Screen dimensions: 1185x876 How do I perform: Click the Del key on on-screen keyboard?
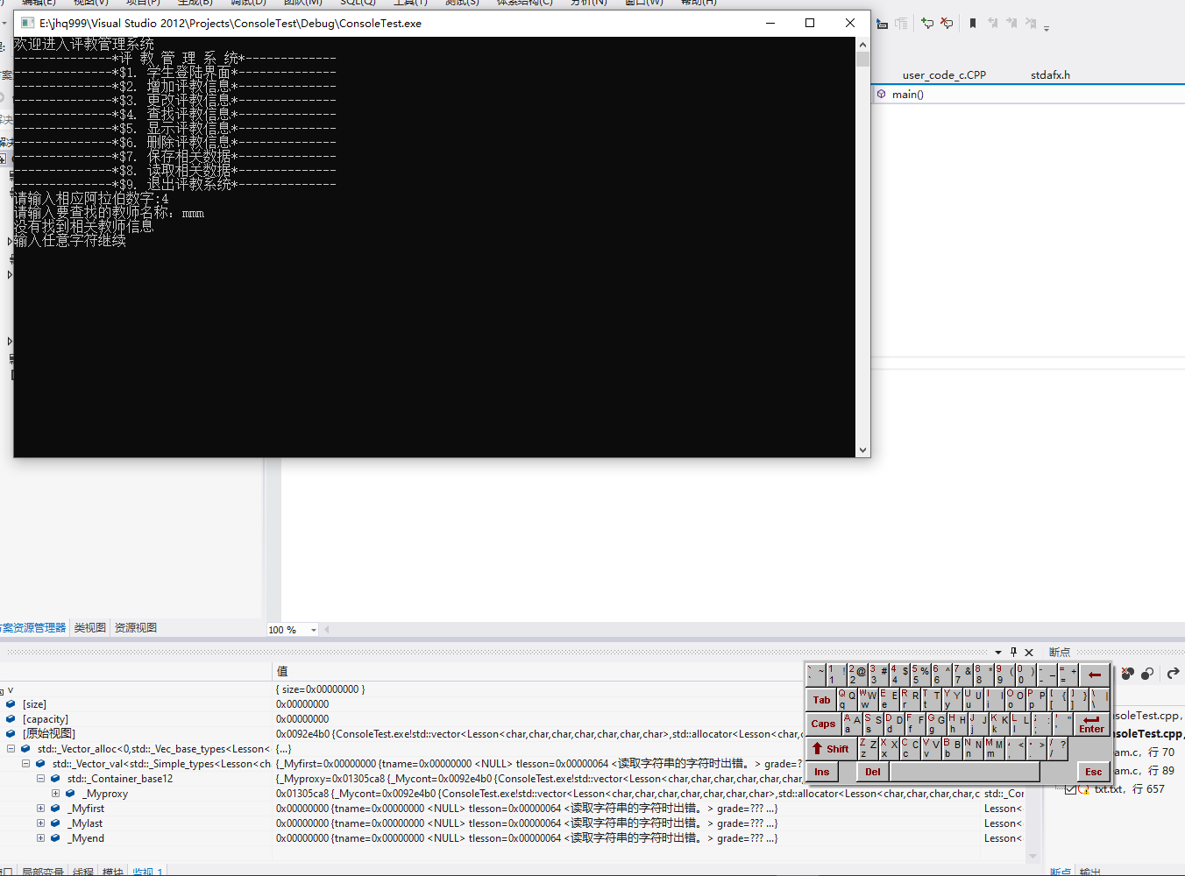point(873,772)
